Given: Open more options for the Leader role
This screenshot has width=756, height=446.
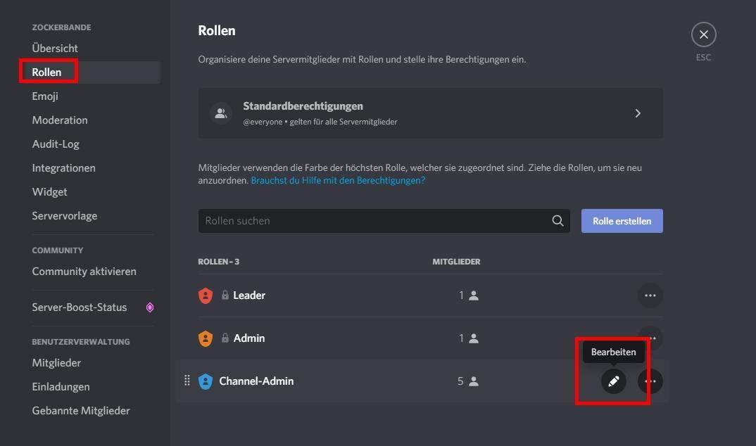Looking at the screenshot, I should [x=650, y=295].
